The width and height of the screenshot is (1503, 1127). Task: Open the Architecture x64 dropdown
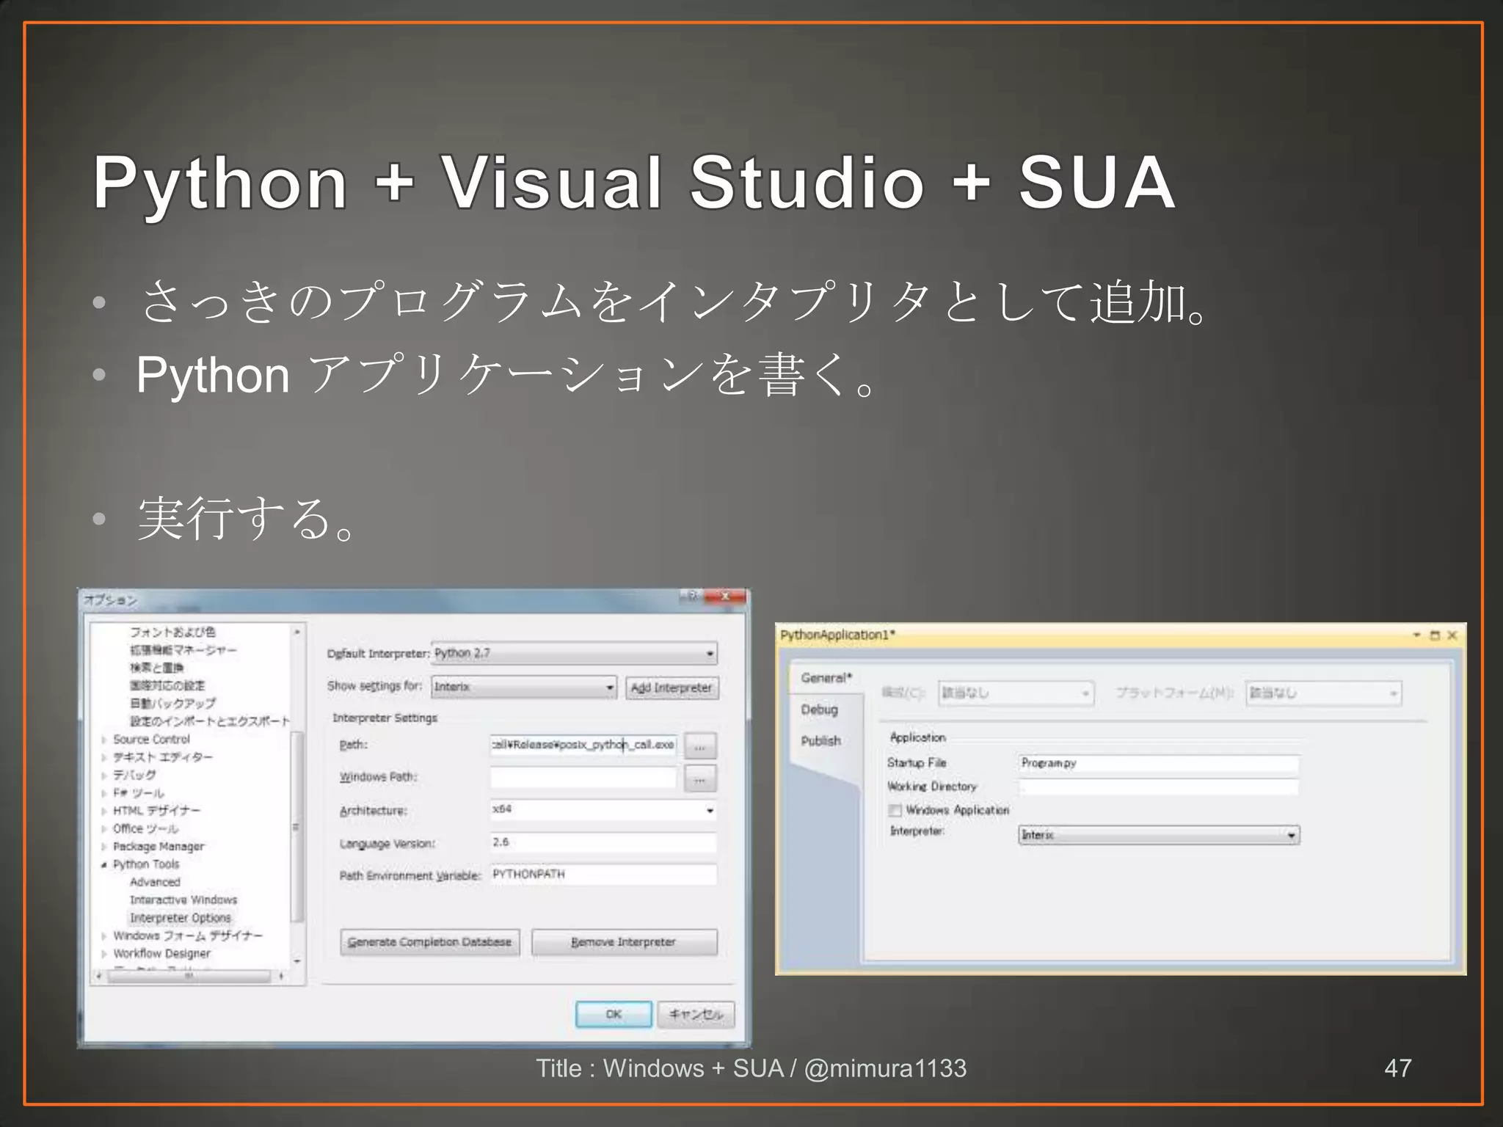603,809
